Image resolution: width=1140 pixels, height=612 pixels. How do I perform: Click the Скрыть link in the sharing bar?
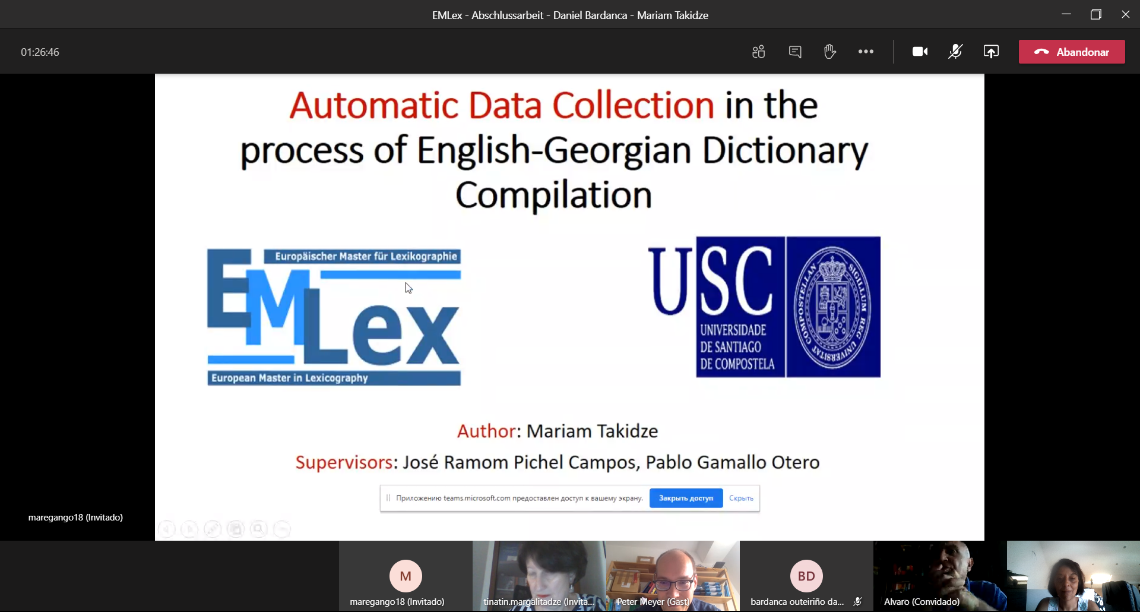(x=741, y=498)
